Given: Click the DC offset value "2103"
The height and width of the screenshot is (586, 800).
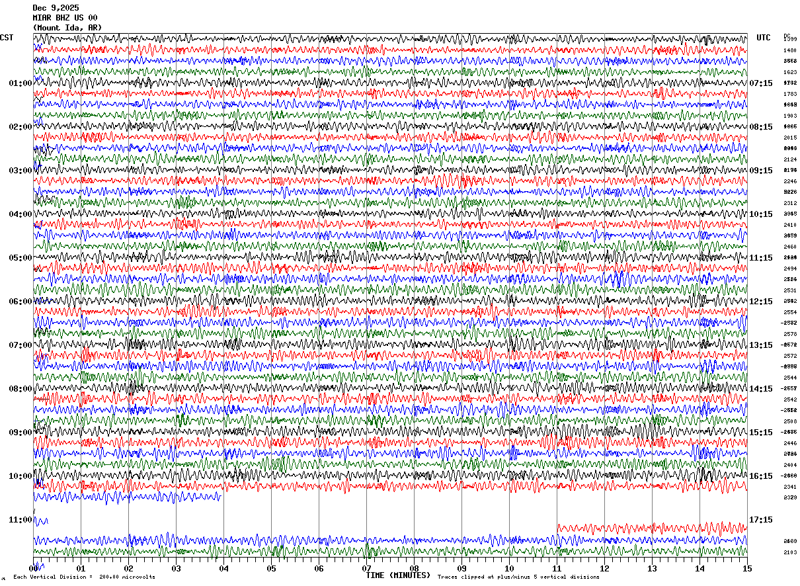Looking at the screenshot, I should click(790, 552).
